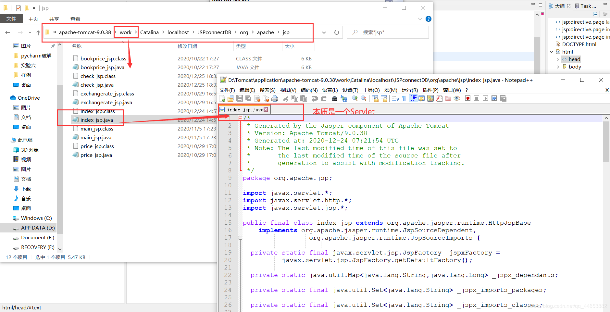Expand head node in Eclipse outline

558,59
